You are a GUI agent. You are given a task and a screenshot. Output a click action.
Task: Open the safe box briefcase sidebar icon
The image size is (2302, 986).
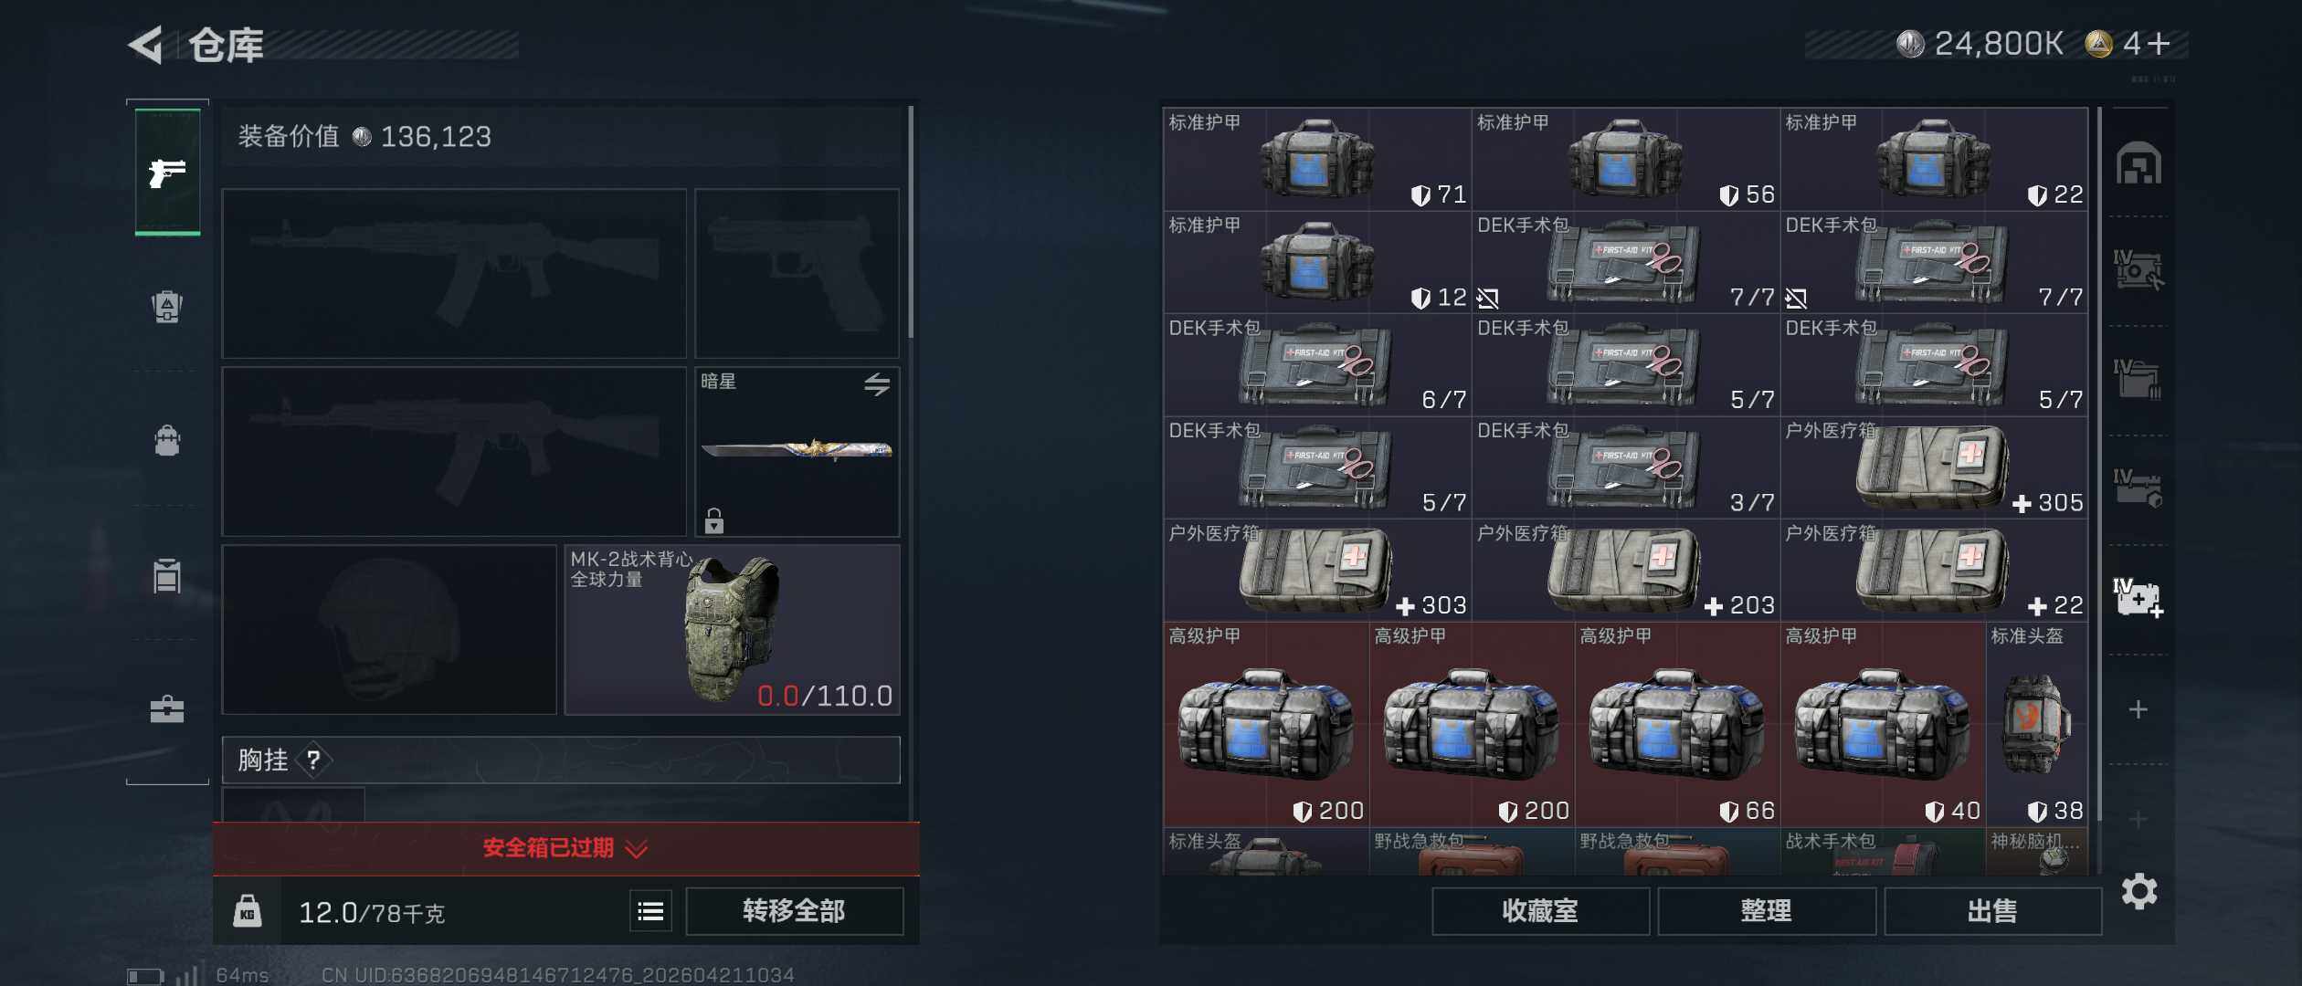tap(167, 709)
